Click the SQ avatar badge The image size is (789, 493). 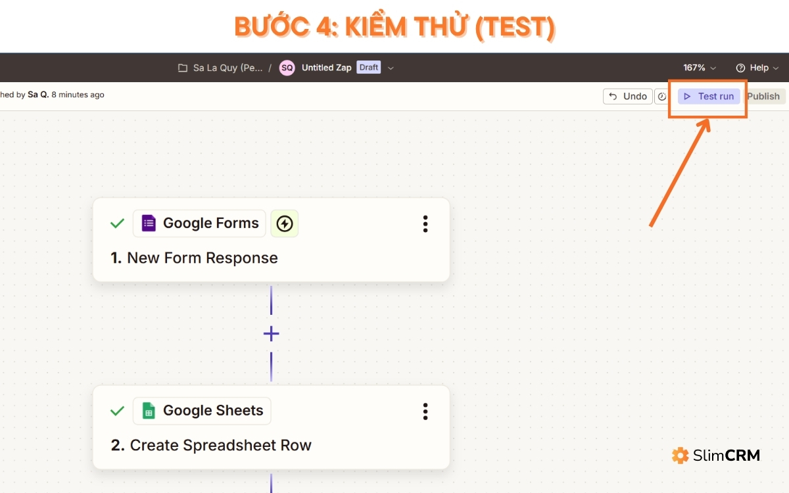(x=287, y=68)
